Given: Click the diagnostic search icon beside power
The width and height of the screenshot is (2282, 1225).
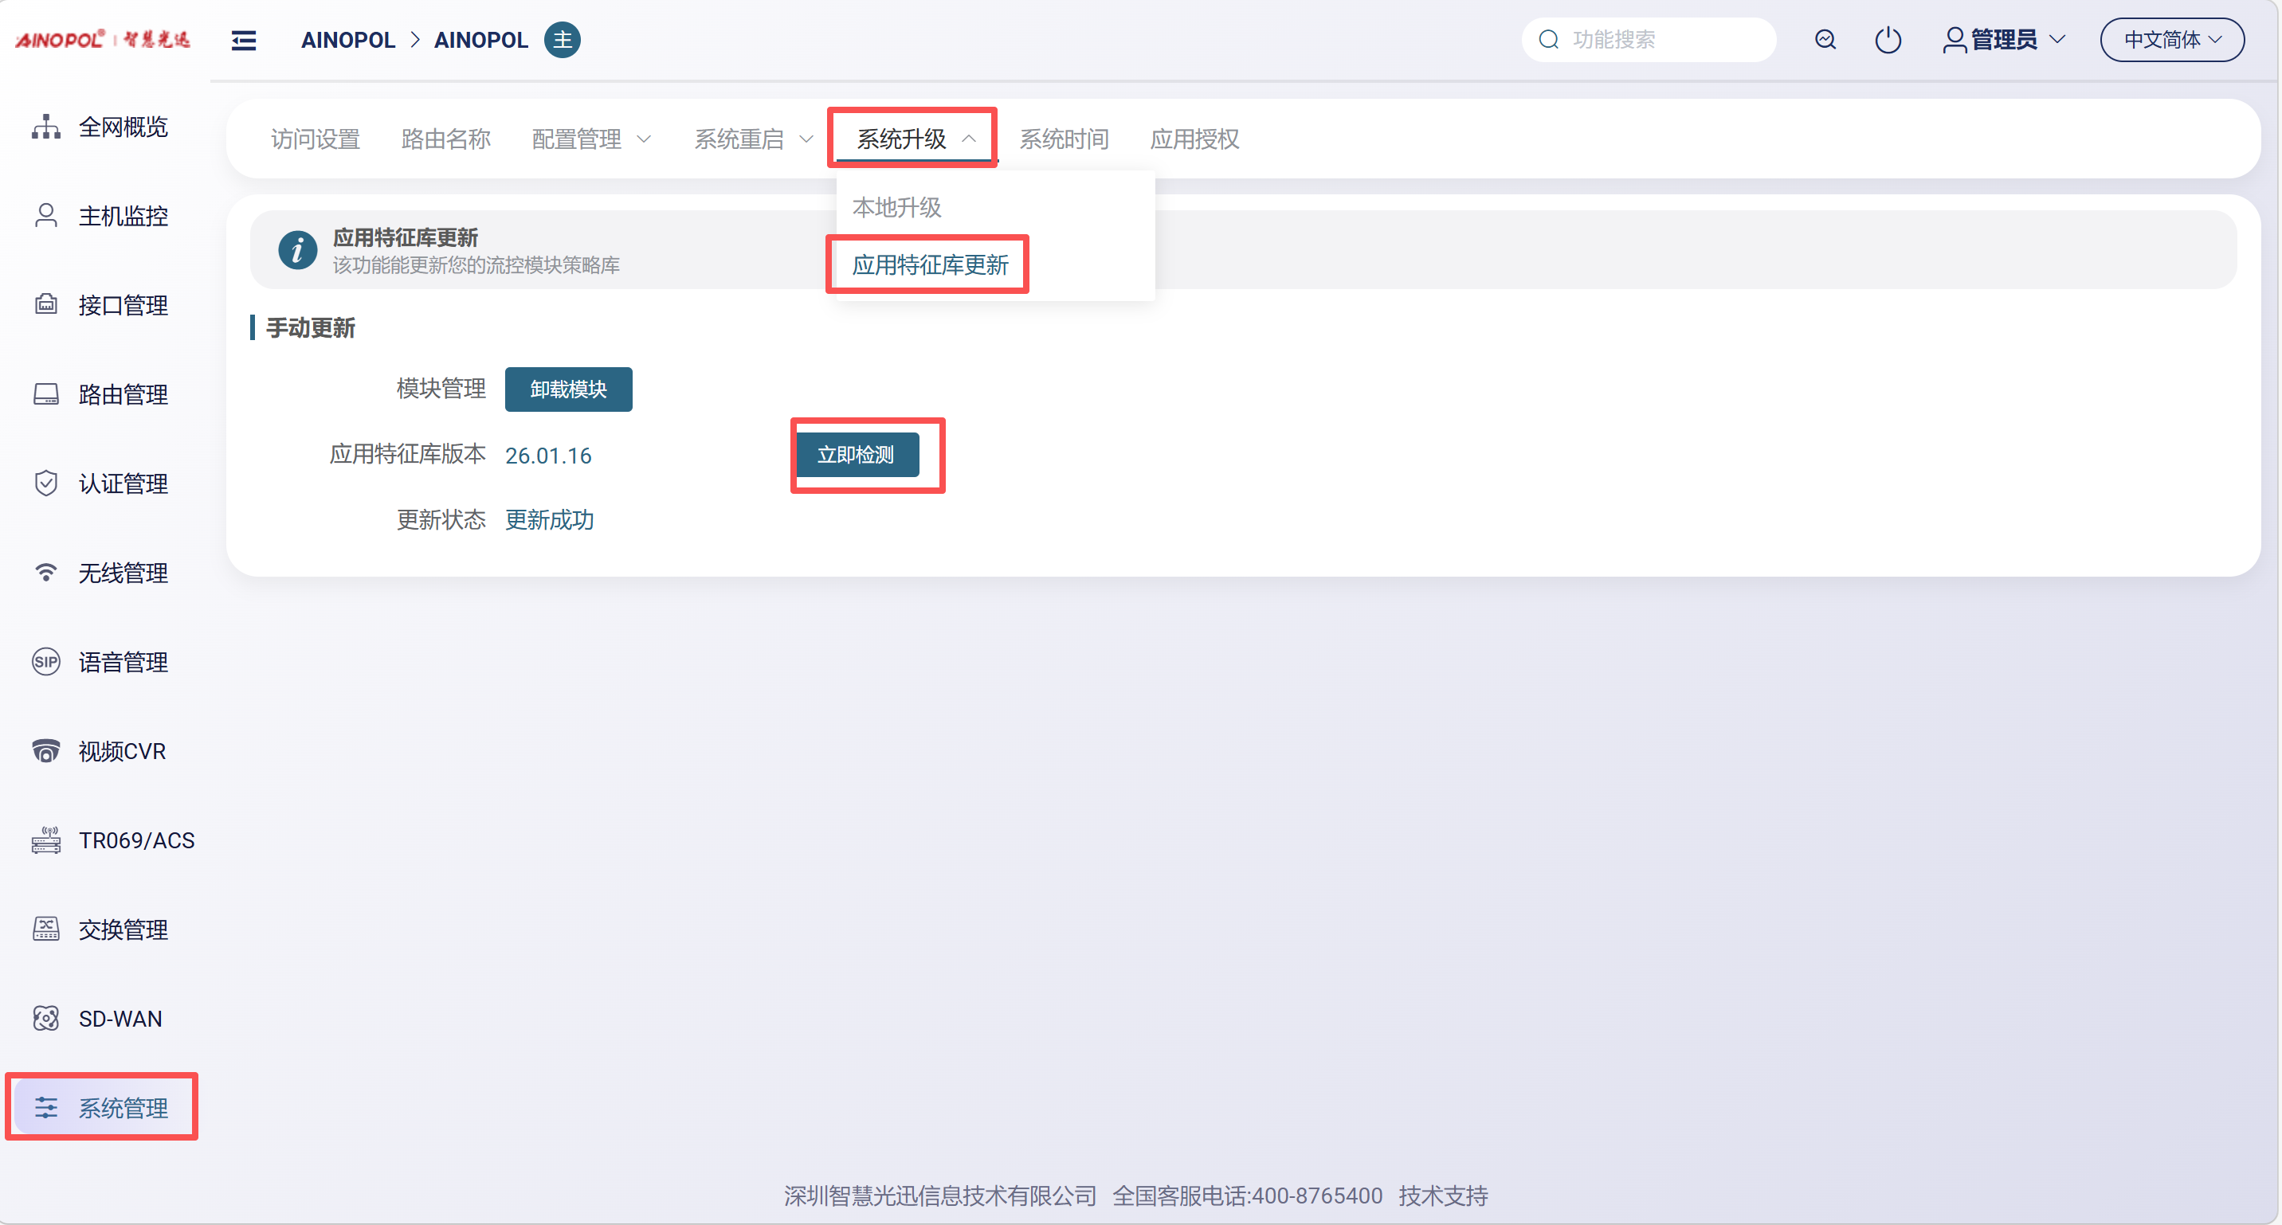Looking at the screenshot, I should click(x=1825, y=40).
